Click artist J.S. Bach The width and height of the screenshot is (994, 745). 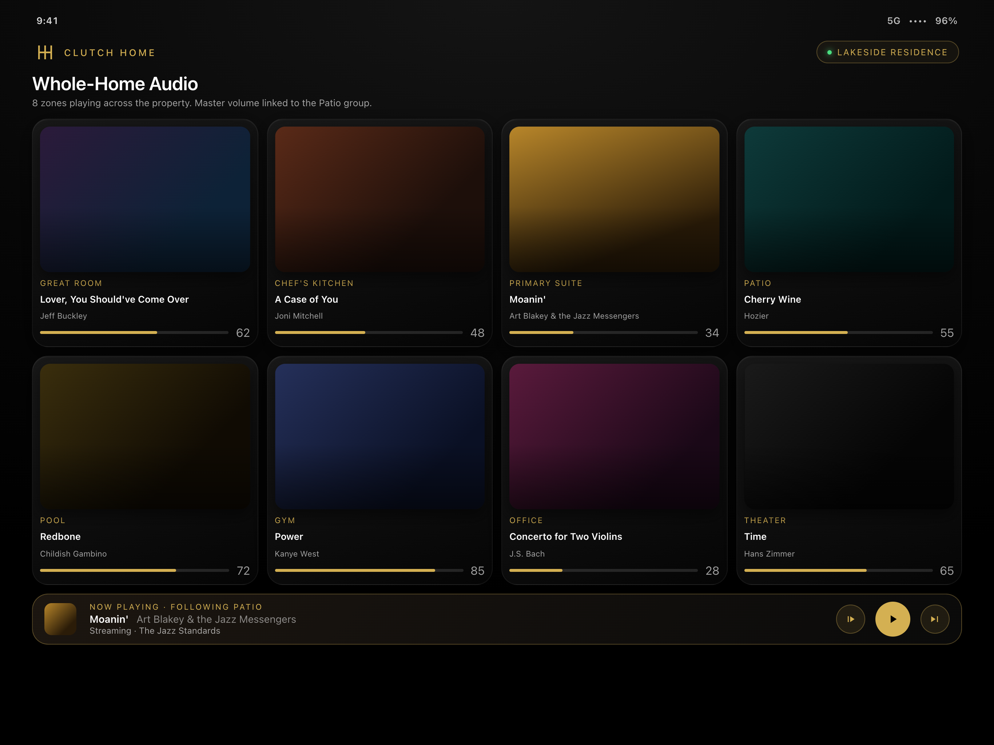[527, 554]
